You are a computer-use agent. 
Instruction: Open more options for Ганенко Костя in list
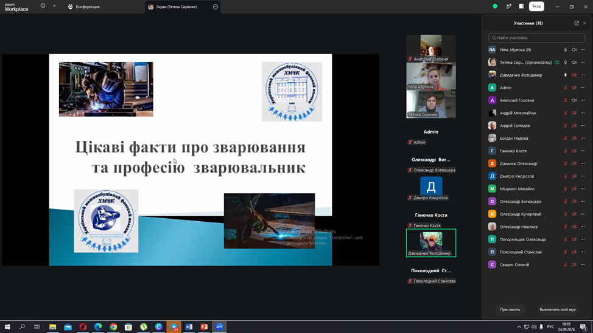point(583,151)
